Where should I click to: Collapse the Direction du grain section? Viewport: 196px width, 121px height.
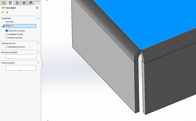(x=38, y=52)
